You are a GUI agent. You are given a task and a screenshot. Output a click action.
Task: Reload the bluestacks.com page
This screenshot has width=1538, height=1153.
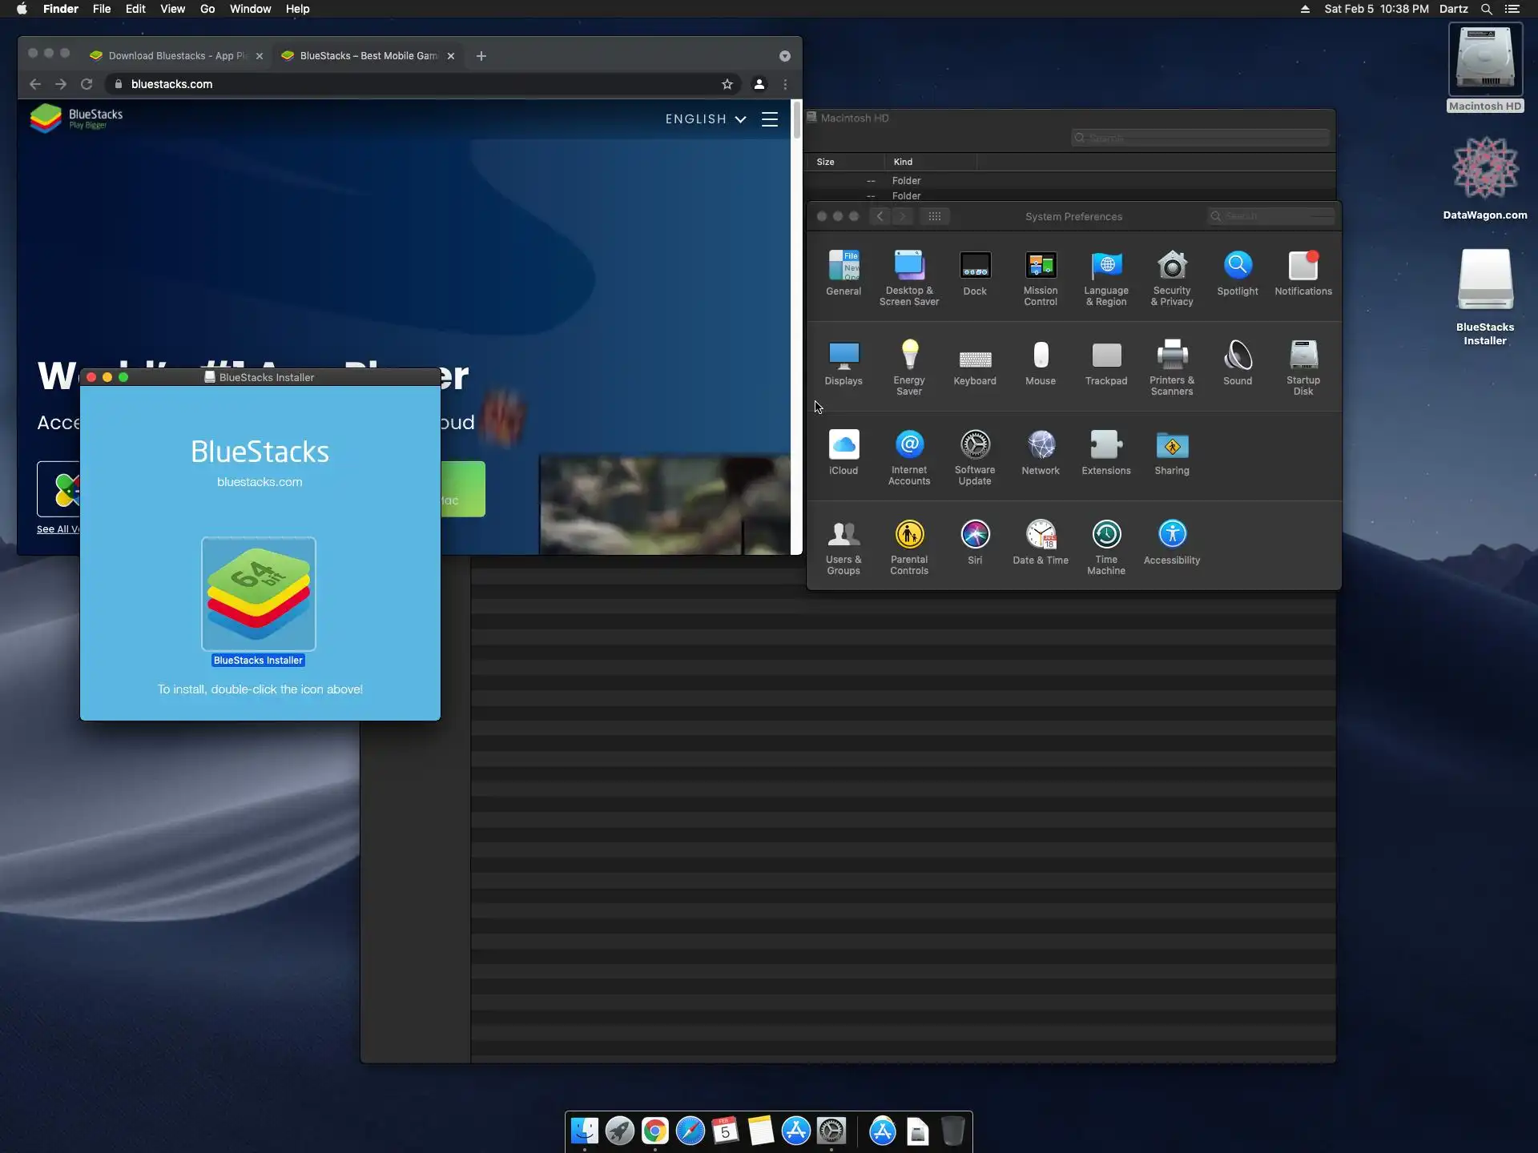pos(87,84)
